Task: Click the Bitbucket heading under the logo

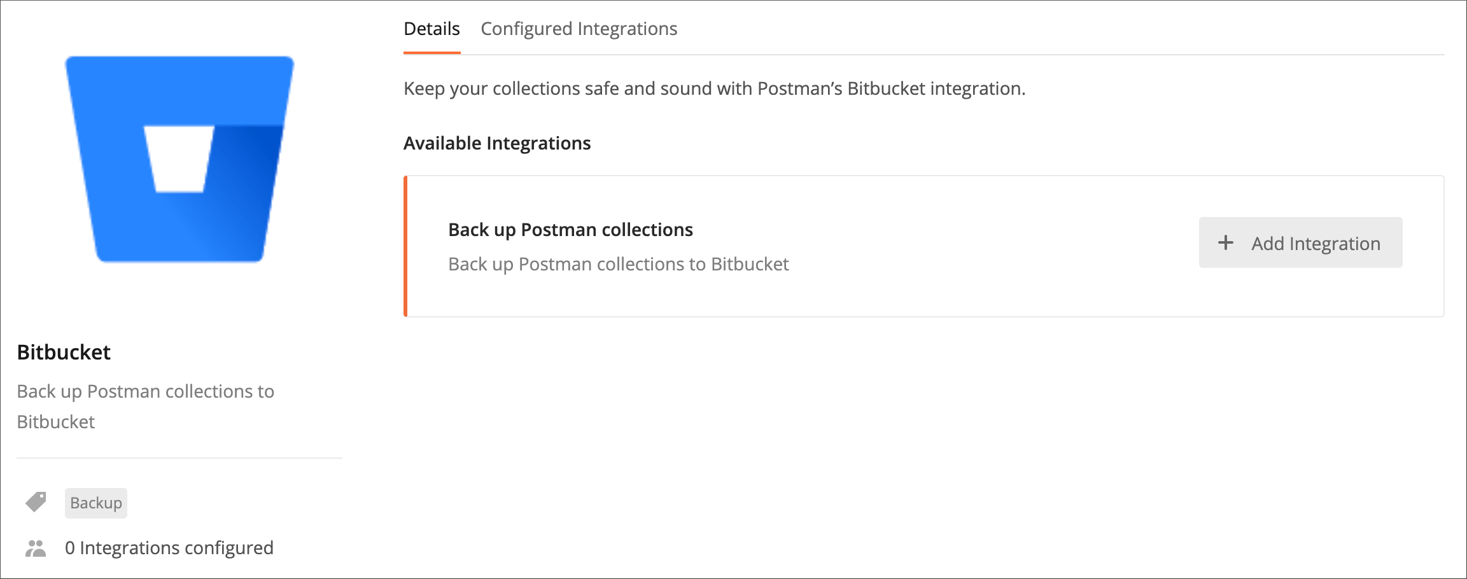Action: pyautogui.click(x=64, y=352)
